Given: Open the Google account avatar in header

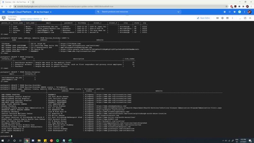Looking at the screenshot, I should pyautogui.click(x=250, y=12).
